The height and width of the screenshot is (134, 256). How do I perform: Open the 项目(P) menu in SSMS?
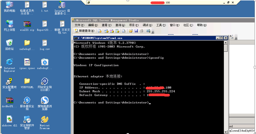point(134,25)
